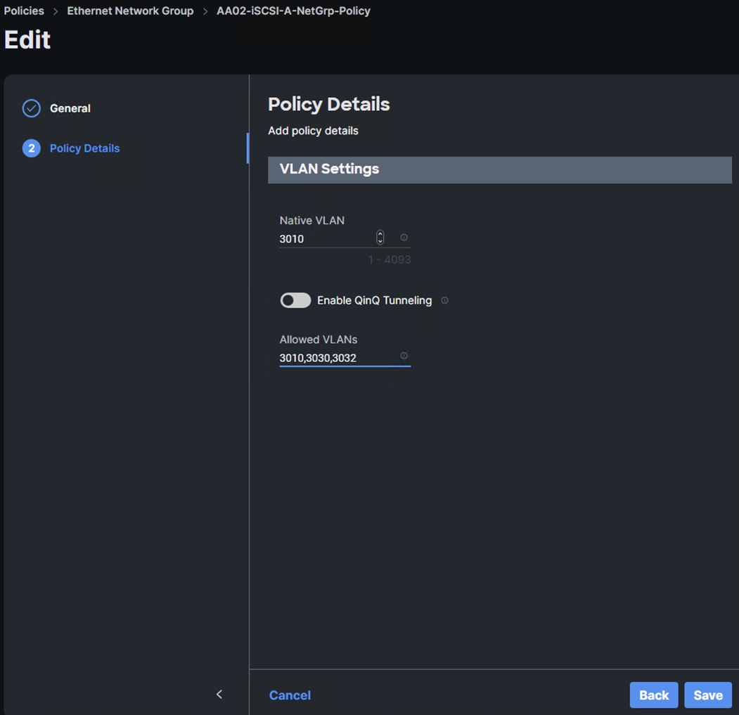Click the Allowed VLANs label
739x715 pixels.
click(x=318, y=340)
